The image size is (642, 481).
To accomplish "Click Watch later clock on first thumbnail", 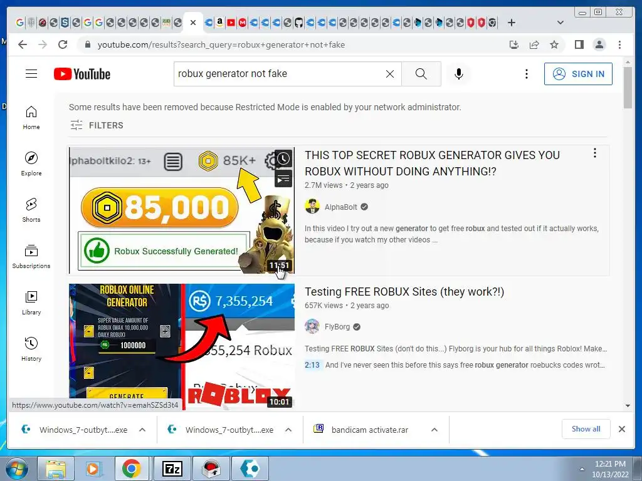I will 283,158.
